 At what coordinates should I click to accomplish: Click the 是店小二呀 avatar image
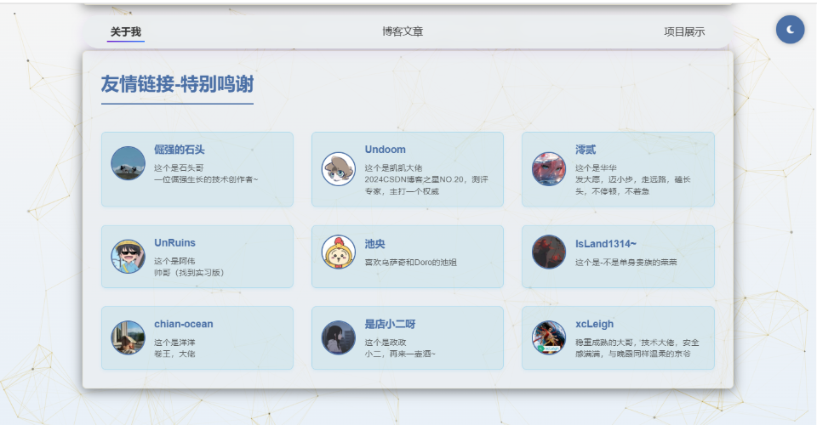click(x=338, y=337)
